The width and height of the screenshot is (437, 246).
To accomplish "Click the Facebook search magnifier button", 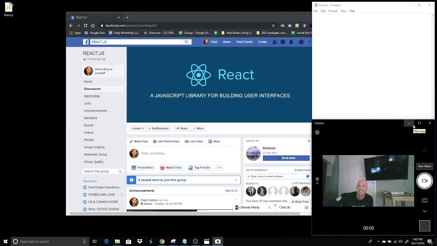I will click(x=186, y=42).
